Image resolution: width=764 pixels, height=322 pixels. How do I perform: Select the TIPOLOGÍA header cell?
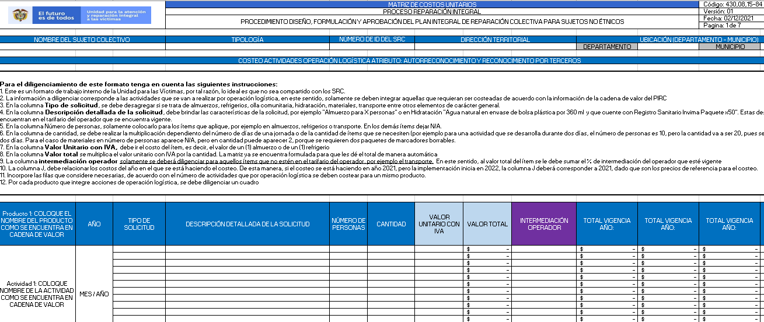pos(247,40)
